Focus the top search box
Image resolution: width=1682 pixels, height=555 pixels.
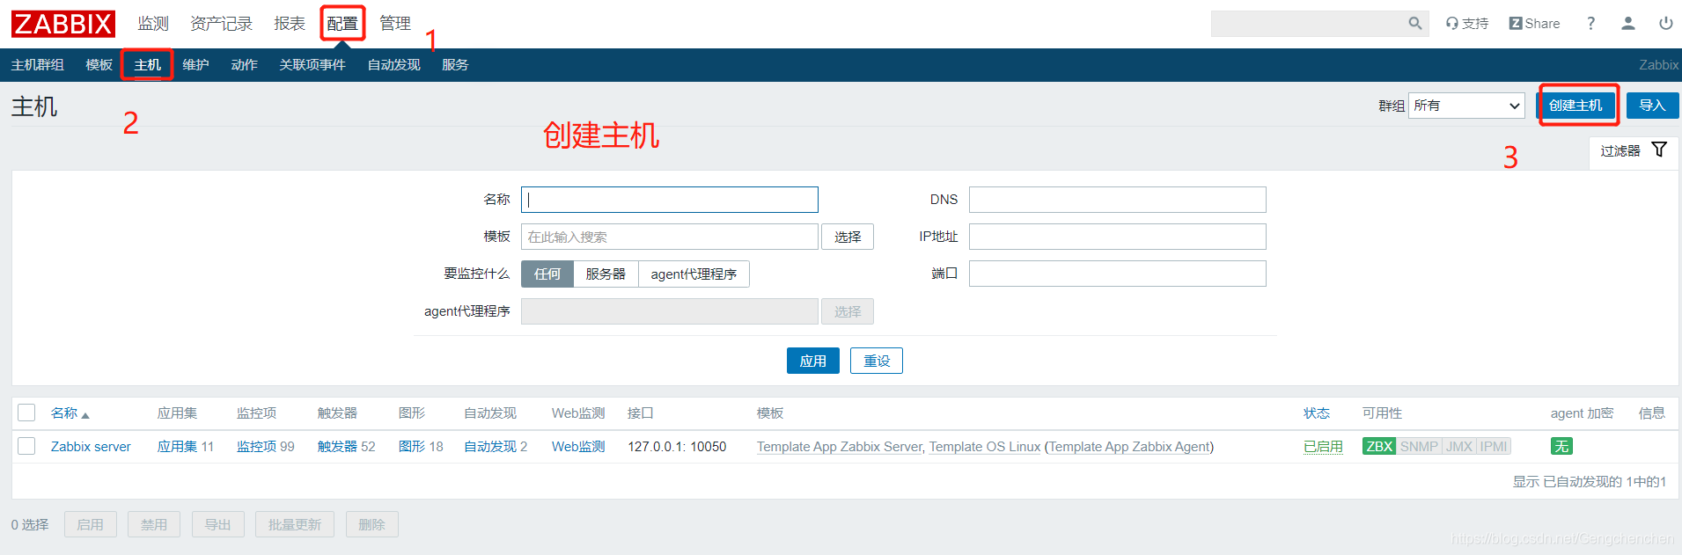(1307, 24)
